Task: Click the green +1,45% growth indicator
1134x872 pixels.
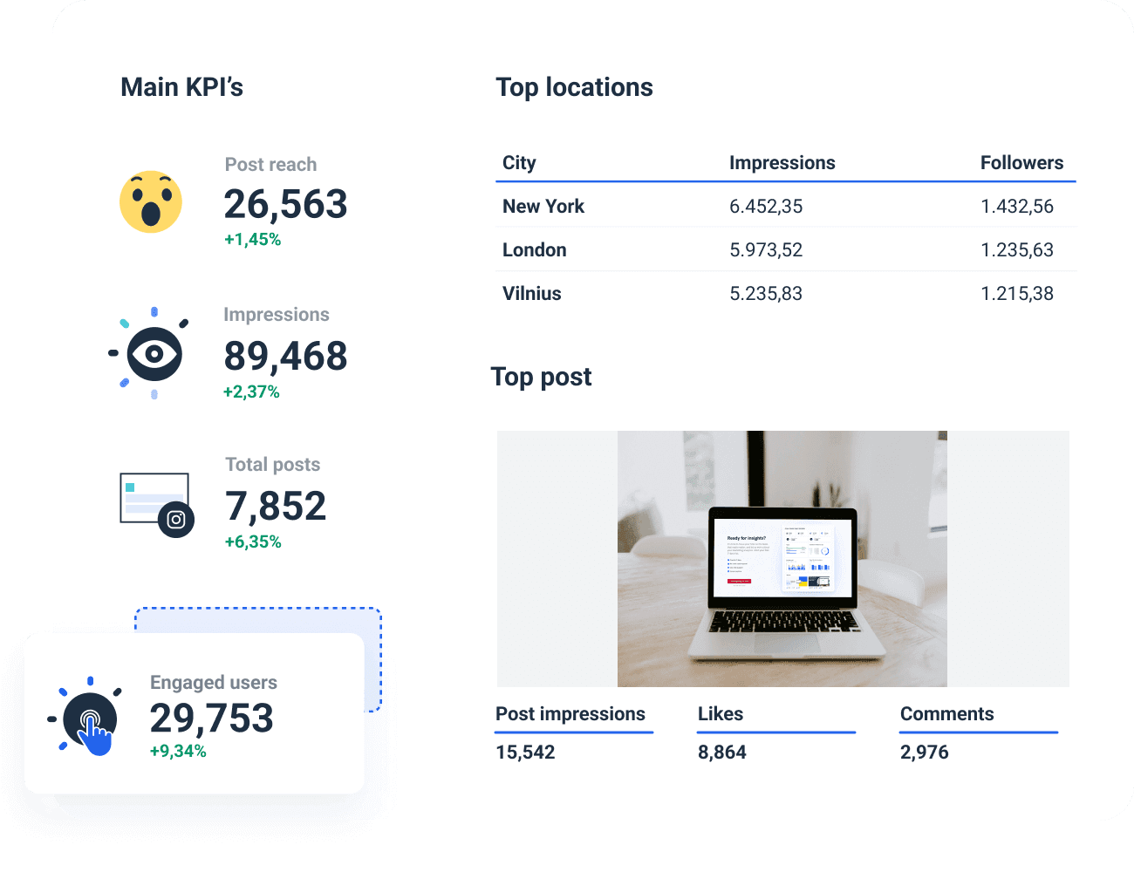Action: (252, 238)
